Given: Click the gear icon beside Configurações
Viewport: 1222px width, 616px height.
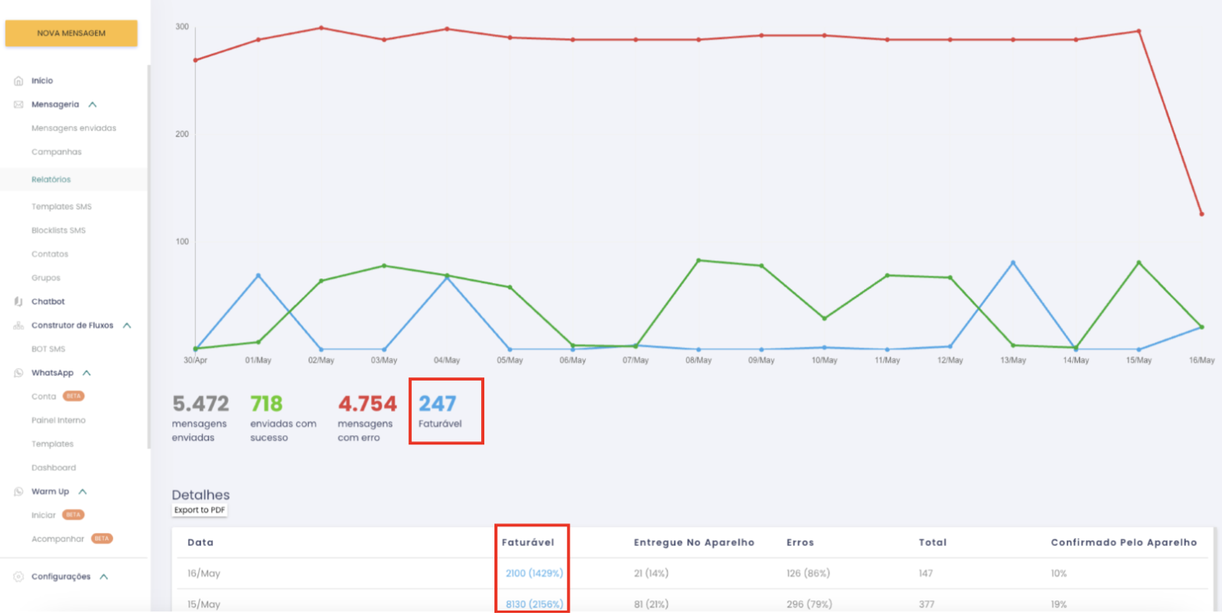Looking at the screenshot, I should pos(19,577).
